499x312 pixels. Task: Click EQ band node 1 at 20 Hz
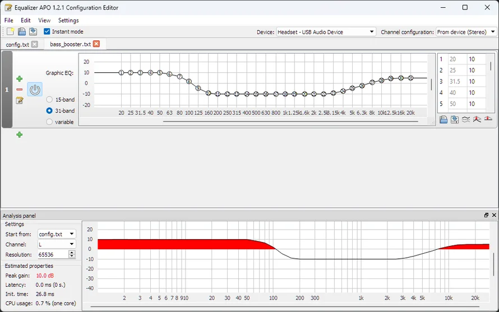pos(121,72)
